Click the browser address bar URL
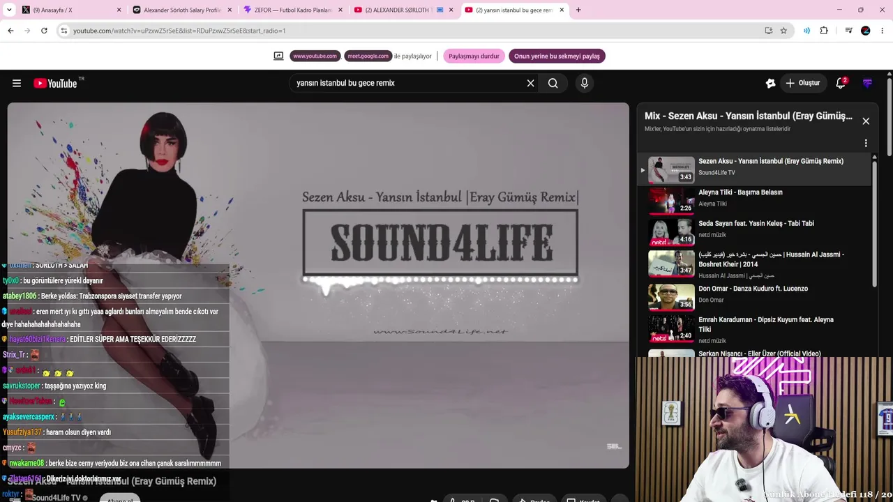 179,31
